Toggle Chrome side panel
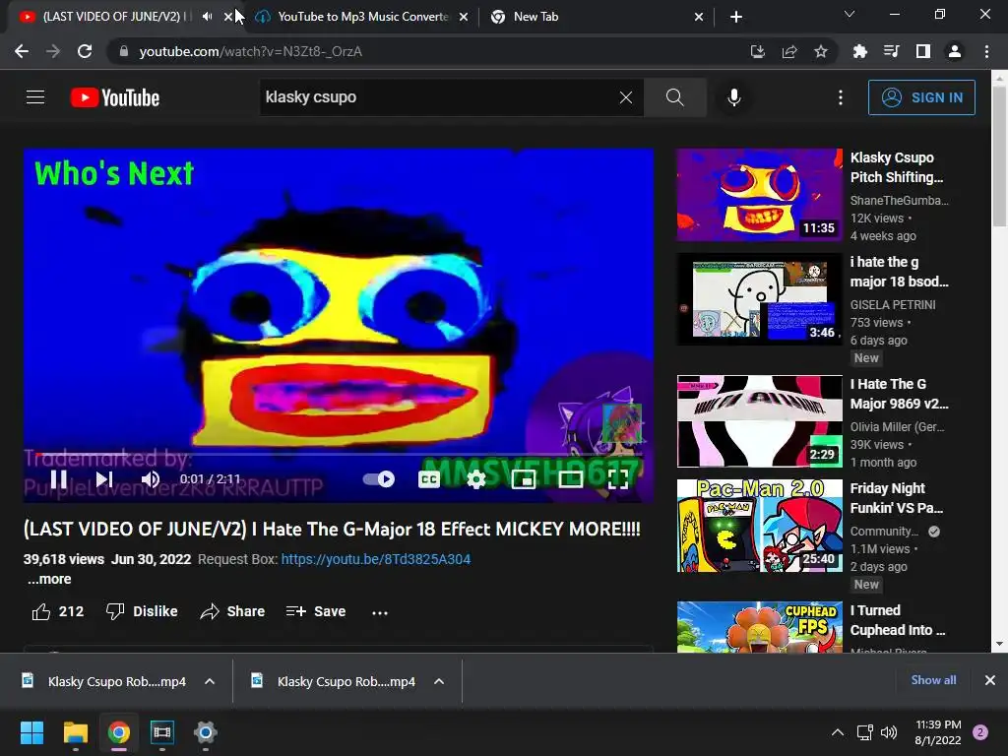The width and height of the screenshot is (1008, 756). (922, 51)
